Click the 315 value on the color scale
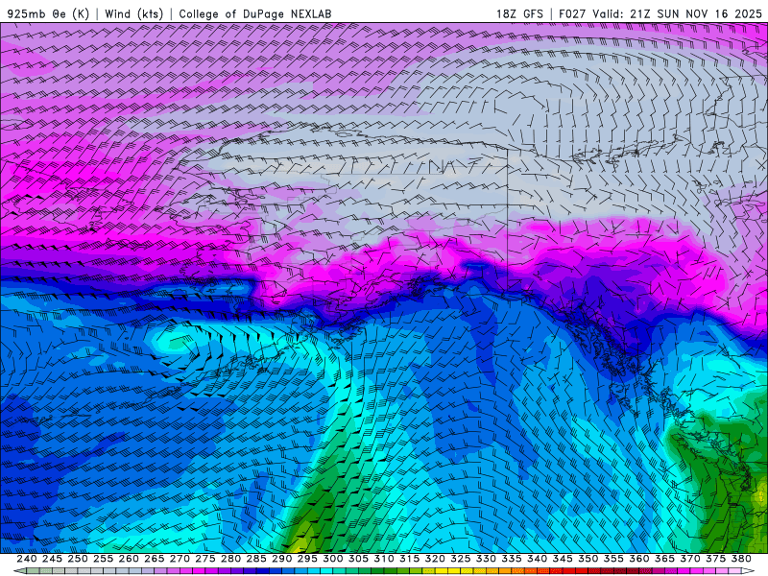Image resolution: width=768 pixels, height=576 pixels. [x=409, y=559]
